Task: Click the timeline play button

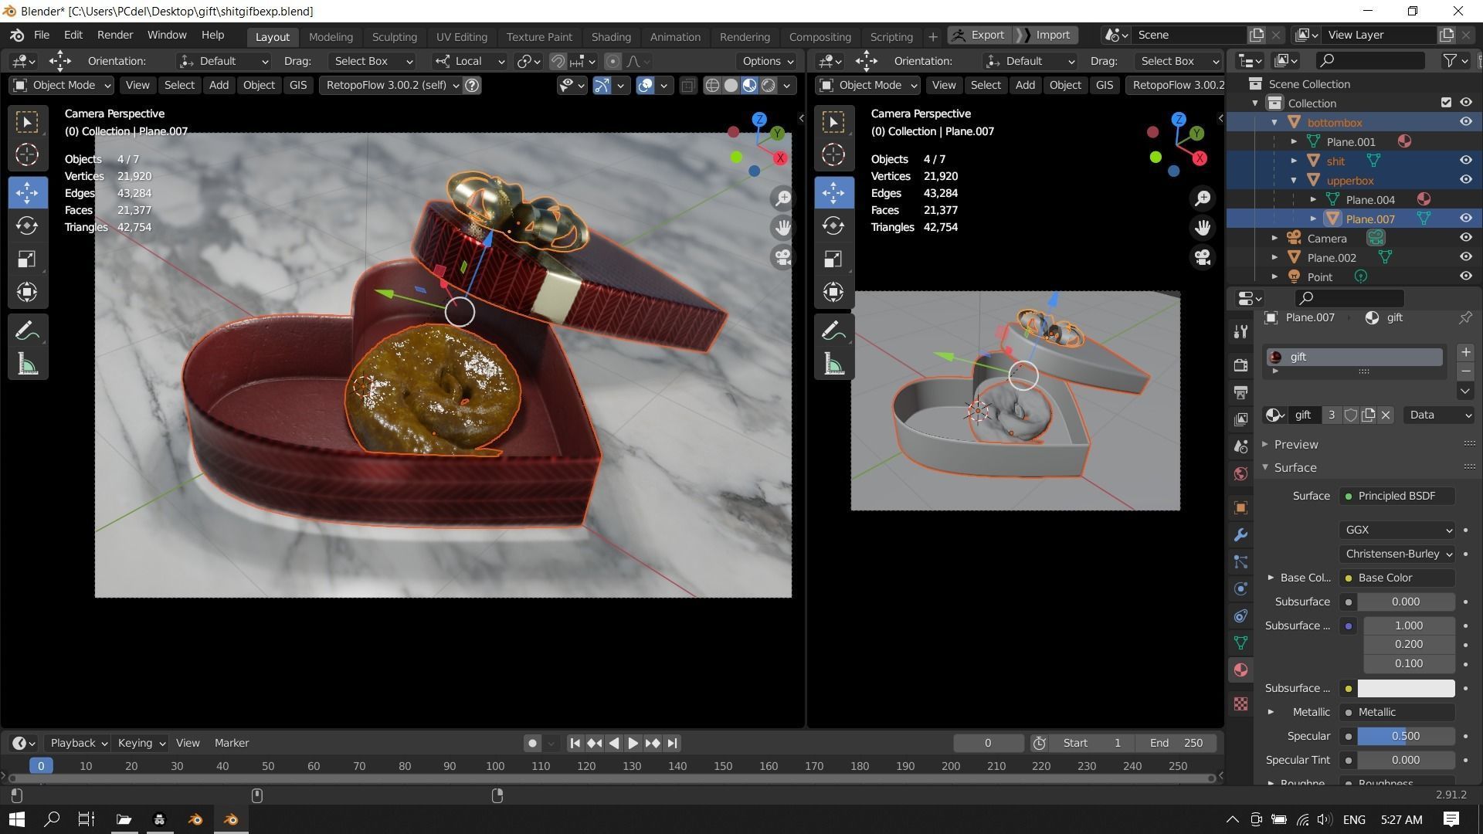Action: click(x=633, y=743)
